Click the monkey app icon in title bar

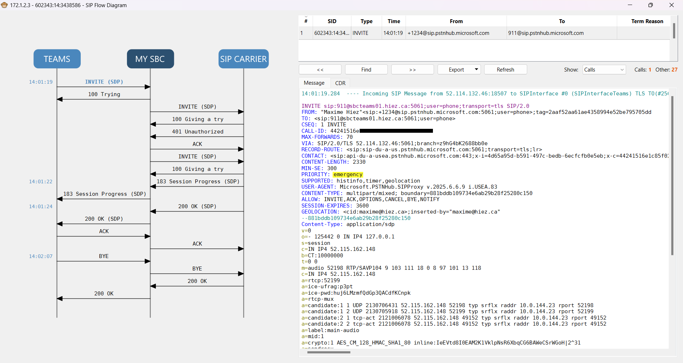(x=4, y=5)
